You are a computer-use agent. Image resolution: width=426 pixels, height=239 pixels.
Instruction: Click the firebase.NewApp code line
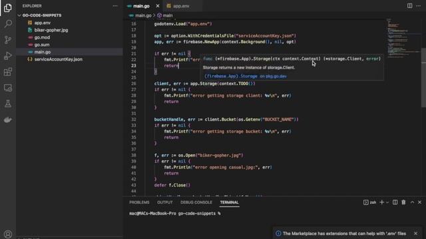(225, 42)
